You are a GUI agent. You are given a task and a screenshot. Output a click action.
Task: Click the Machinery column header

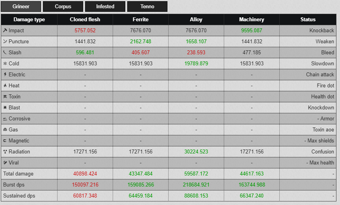(x=251, y=19)
